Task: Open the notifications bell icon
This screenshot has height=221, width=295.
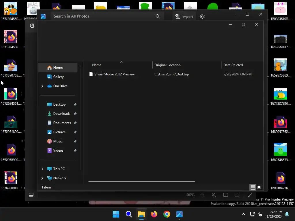Action: 287,214
